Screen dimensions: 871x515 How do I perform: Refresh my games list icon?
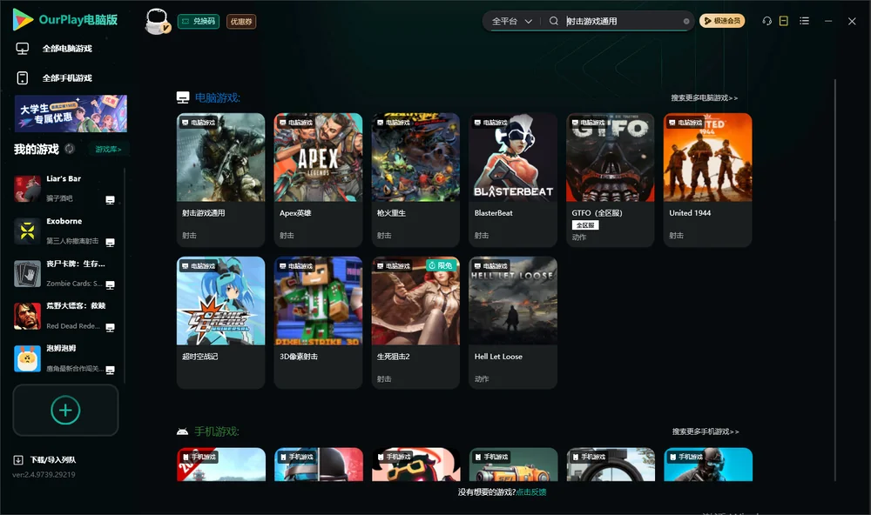(70, 149)
